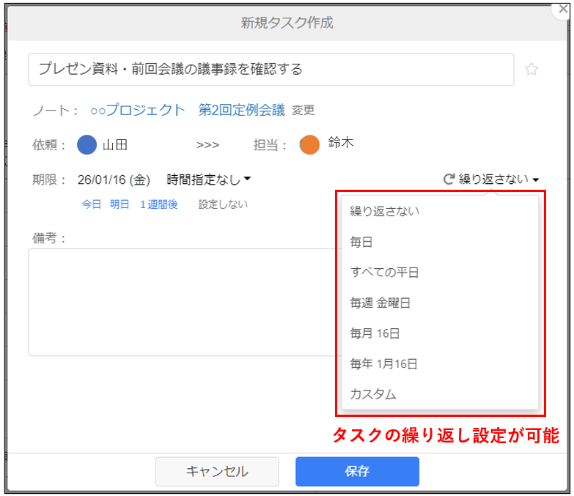This screenshot has width=574, height=496.
Task: Set deadline to 明日
Action: pyautogui.click(x=119, y=204)
